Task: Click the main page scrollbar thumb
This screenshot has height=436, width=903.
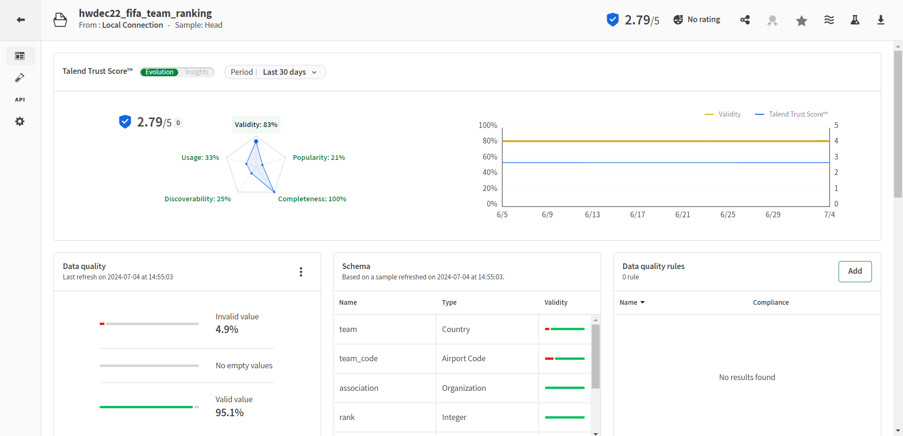Action: pos(898,124)
